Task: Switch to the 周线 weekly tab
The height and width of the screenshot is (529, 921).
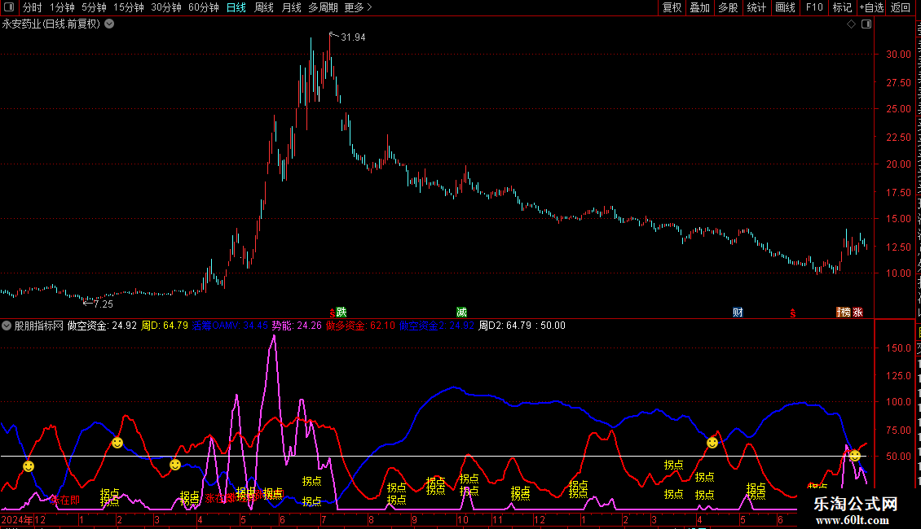Action: [x=264, y=7]
